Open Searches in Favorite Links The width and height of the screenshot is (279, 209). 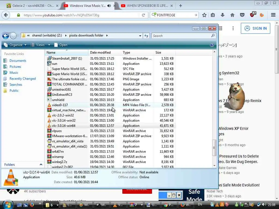[16, 85]
